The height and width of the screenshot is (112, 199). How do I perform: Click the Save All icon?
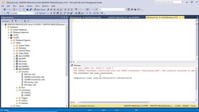[x=30, y=10]
